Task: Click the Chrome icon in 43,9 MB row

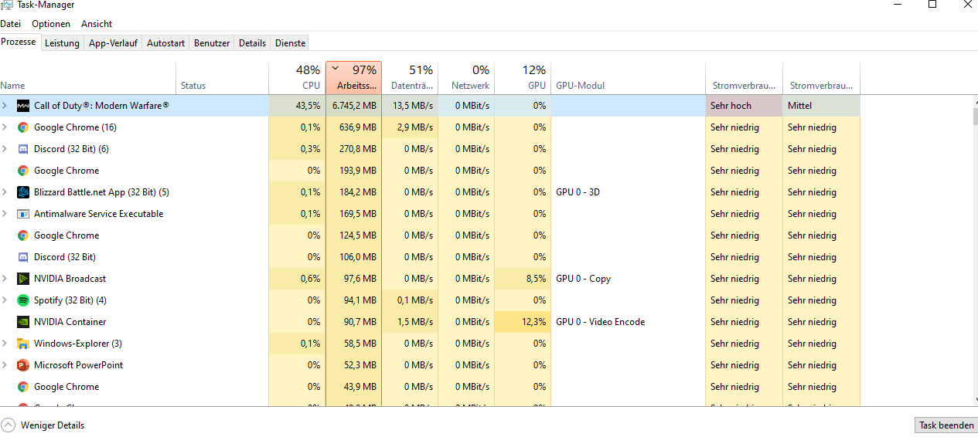Action: (x=23, y=387)
